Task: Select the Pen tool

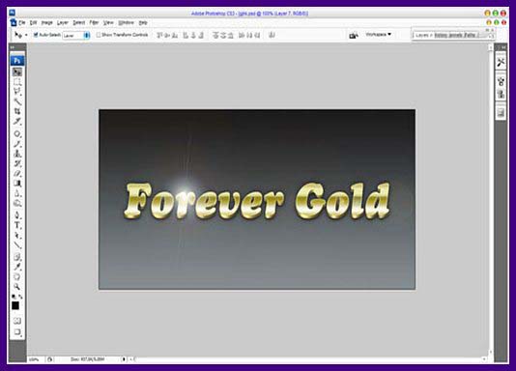Action: point(17,215)
